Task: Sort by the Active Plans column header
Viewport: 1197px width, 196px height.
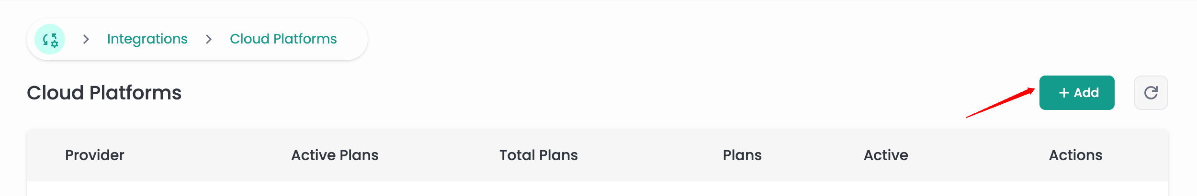Action: coord(335,155)
